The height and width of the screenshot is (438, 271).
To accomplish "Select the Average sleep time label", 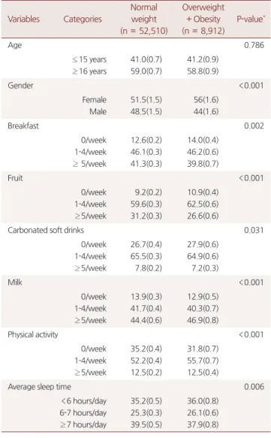I will [39, 387].
